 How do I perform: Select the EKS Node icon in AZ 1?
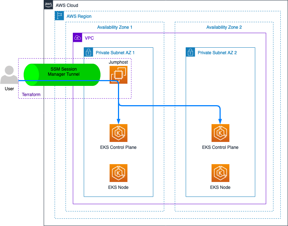(118, 173)
